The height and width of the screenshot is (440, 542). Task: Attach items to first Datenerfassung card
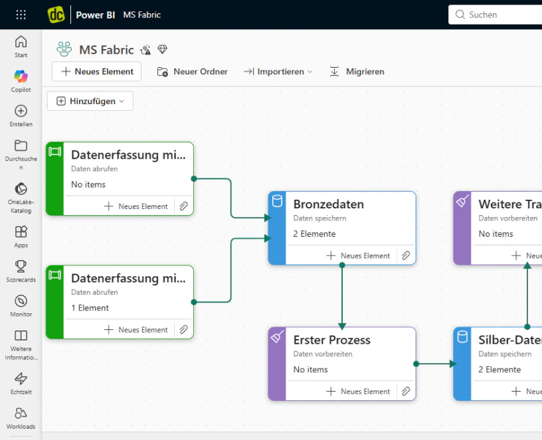[x=183, y=206]
